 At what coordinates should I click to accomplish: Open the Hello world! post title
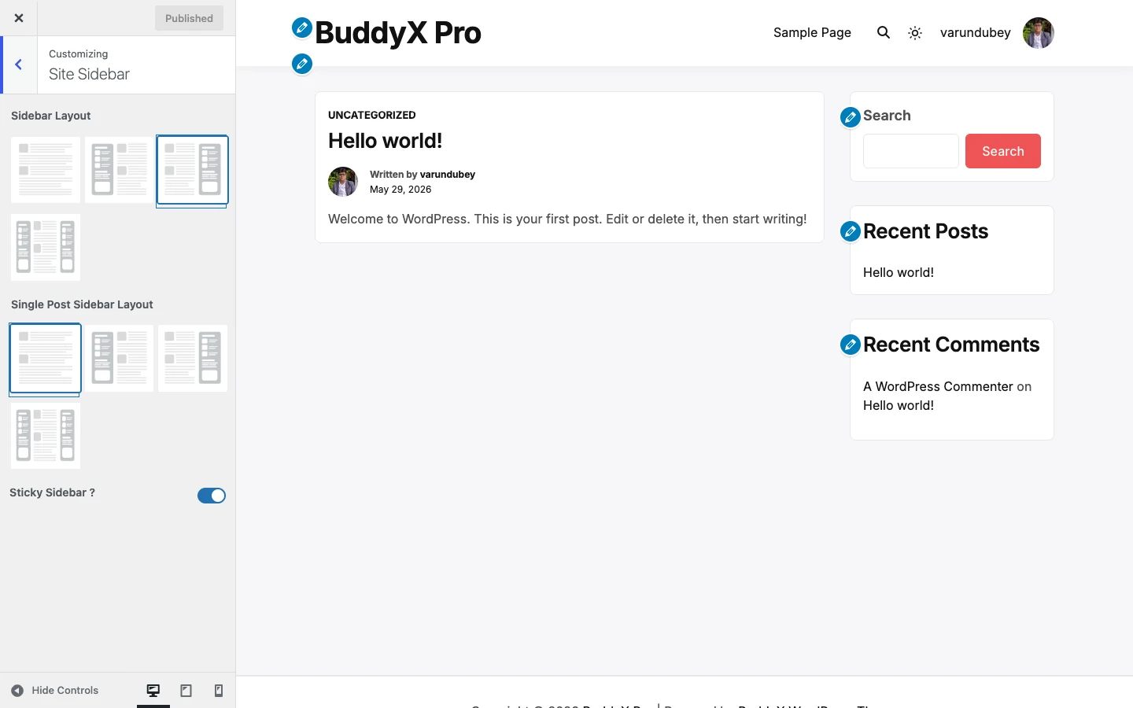[385, 141]
